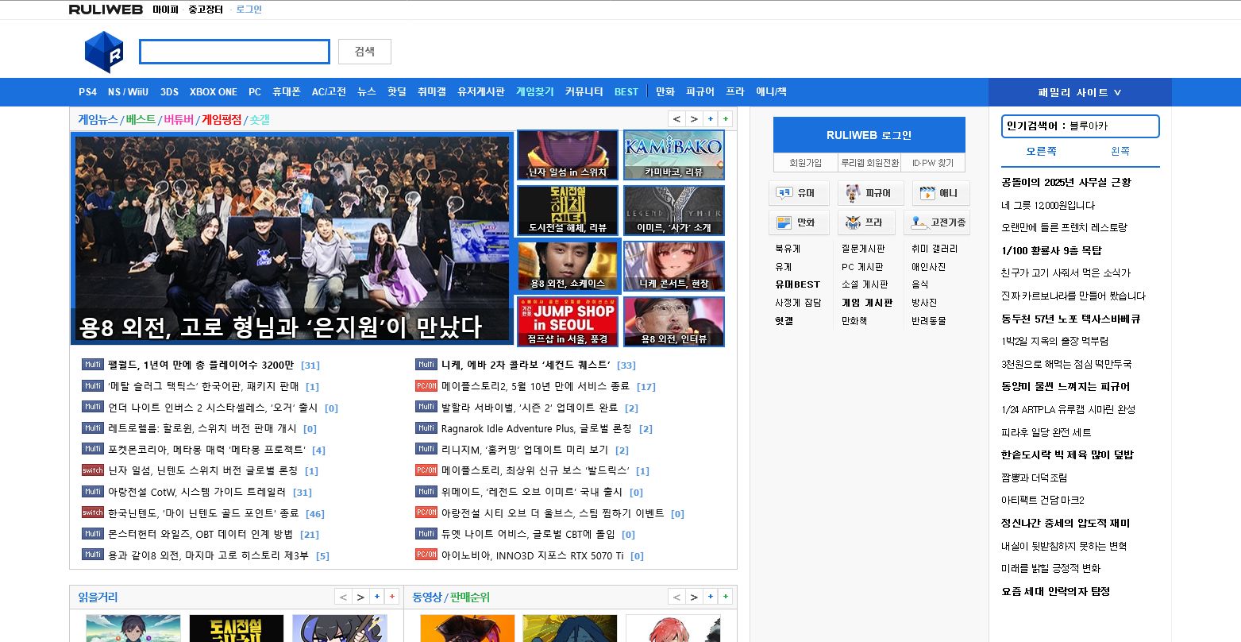1241x642 pixels.
Task: Open the 도시전설 해체, 리뷰 thumbnail
Action: tap(568, 211)
